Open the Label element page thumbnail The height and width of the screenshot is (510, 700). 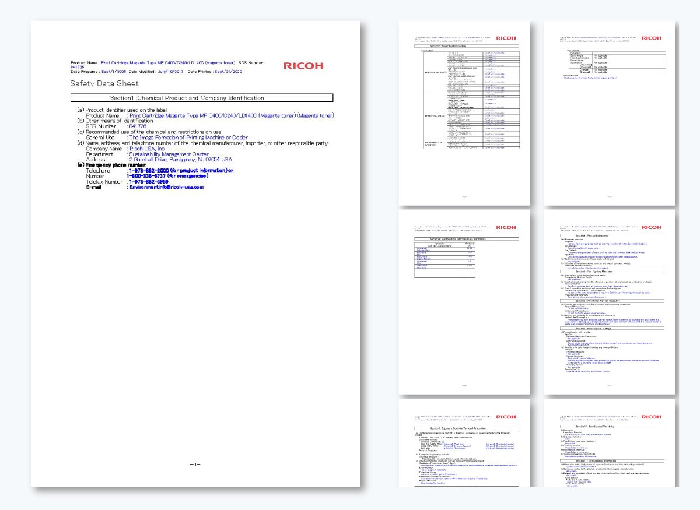610,113
